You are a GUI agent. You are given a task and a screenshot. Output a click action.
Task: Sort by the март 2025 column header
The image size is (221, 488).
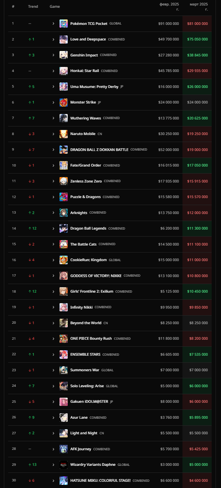(x=199, y=6)
